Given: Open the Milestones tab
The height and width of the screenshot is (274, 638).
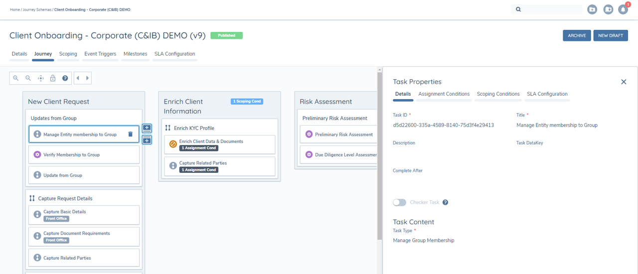Looking at the screenshot, I should [136, 54].
